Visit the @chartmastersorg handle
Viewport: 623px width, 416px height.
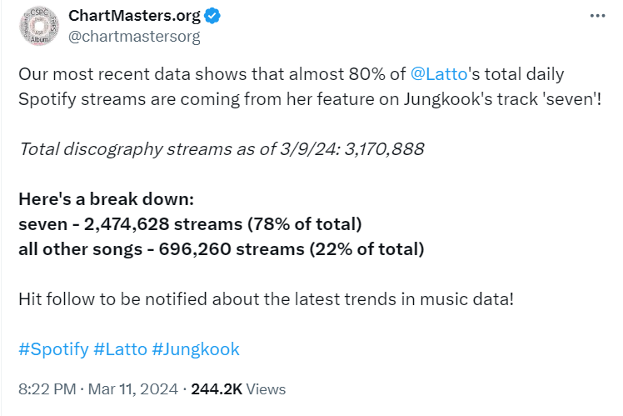(x=134, y=37)
